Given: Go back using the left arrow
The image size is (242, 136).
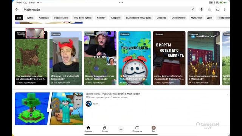Looking at the screenshot, I should coord(17,9).
